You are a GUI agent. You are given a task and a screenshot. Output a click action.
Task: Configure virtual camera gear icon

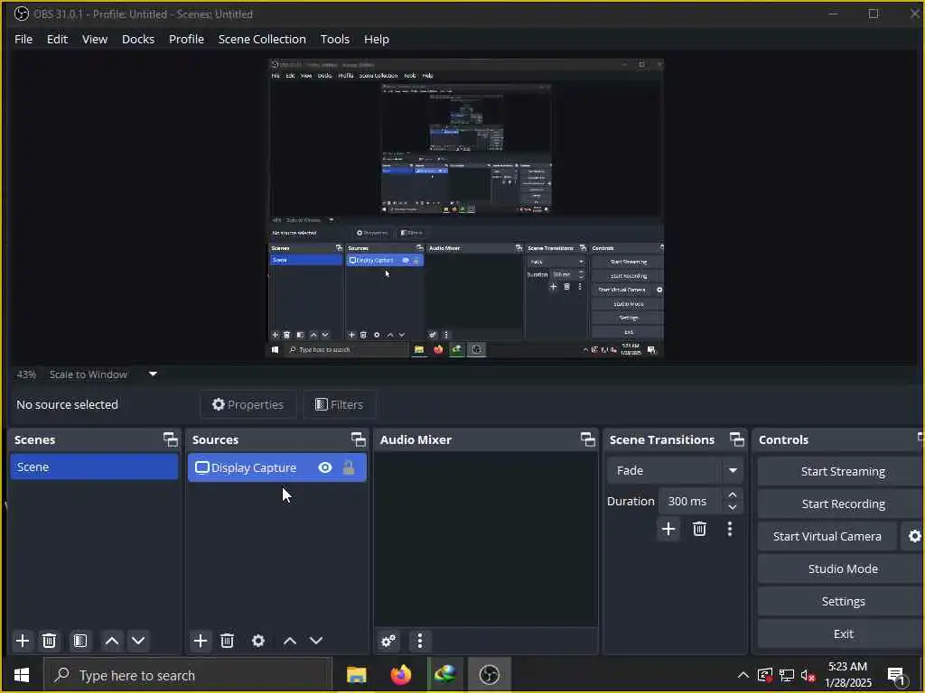click(914, 536)
